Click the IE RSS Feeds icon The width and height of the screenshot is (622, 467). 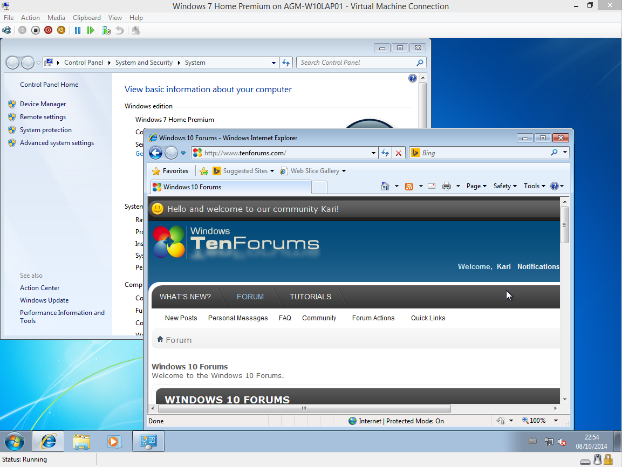(x=408, y=187)
